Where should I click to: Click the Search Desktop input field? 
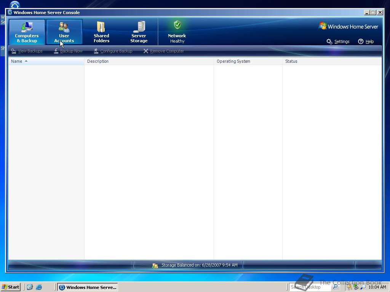310,287
